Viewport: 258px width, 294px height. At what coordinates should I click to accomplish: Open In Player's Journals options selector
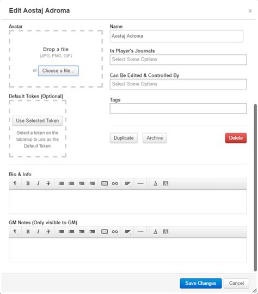[178, 59]
